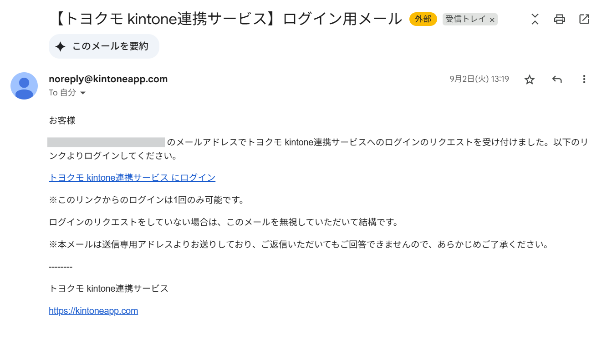Click the redacted email address block

click(x=106, y=142)
